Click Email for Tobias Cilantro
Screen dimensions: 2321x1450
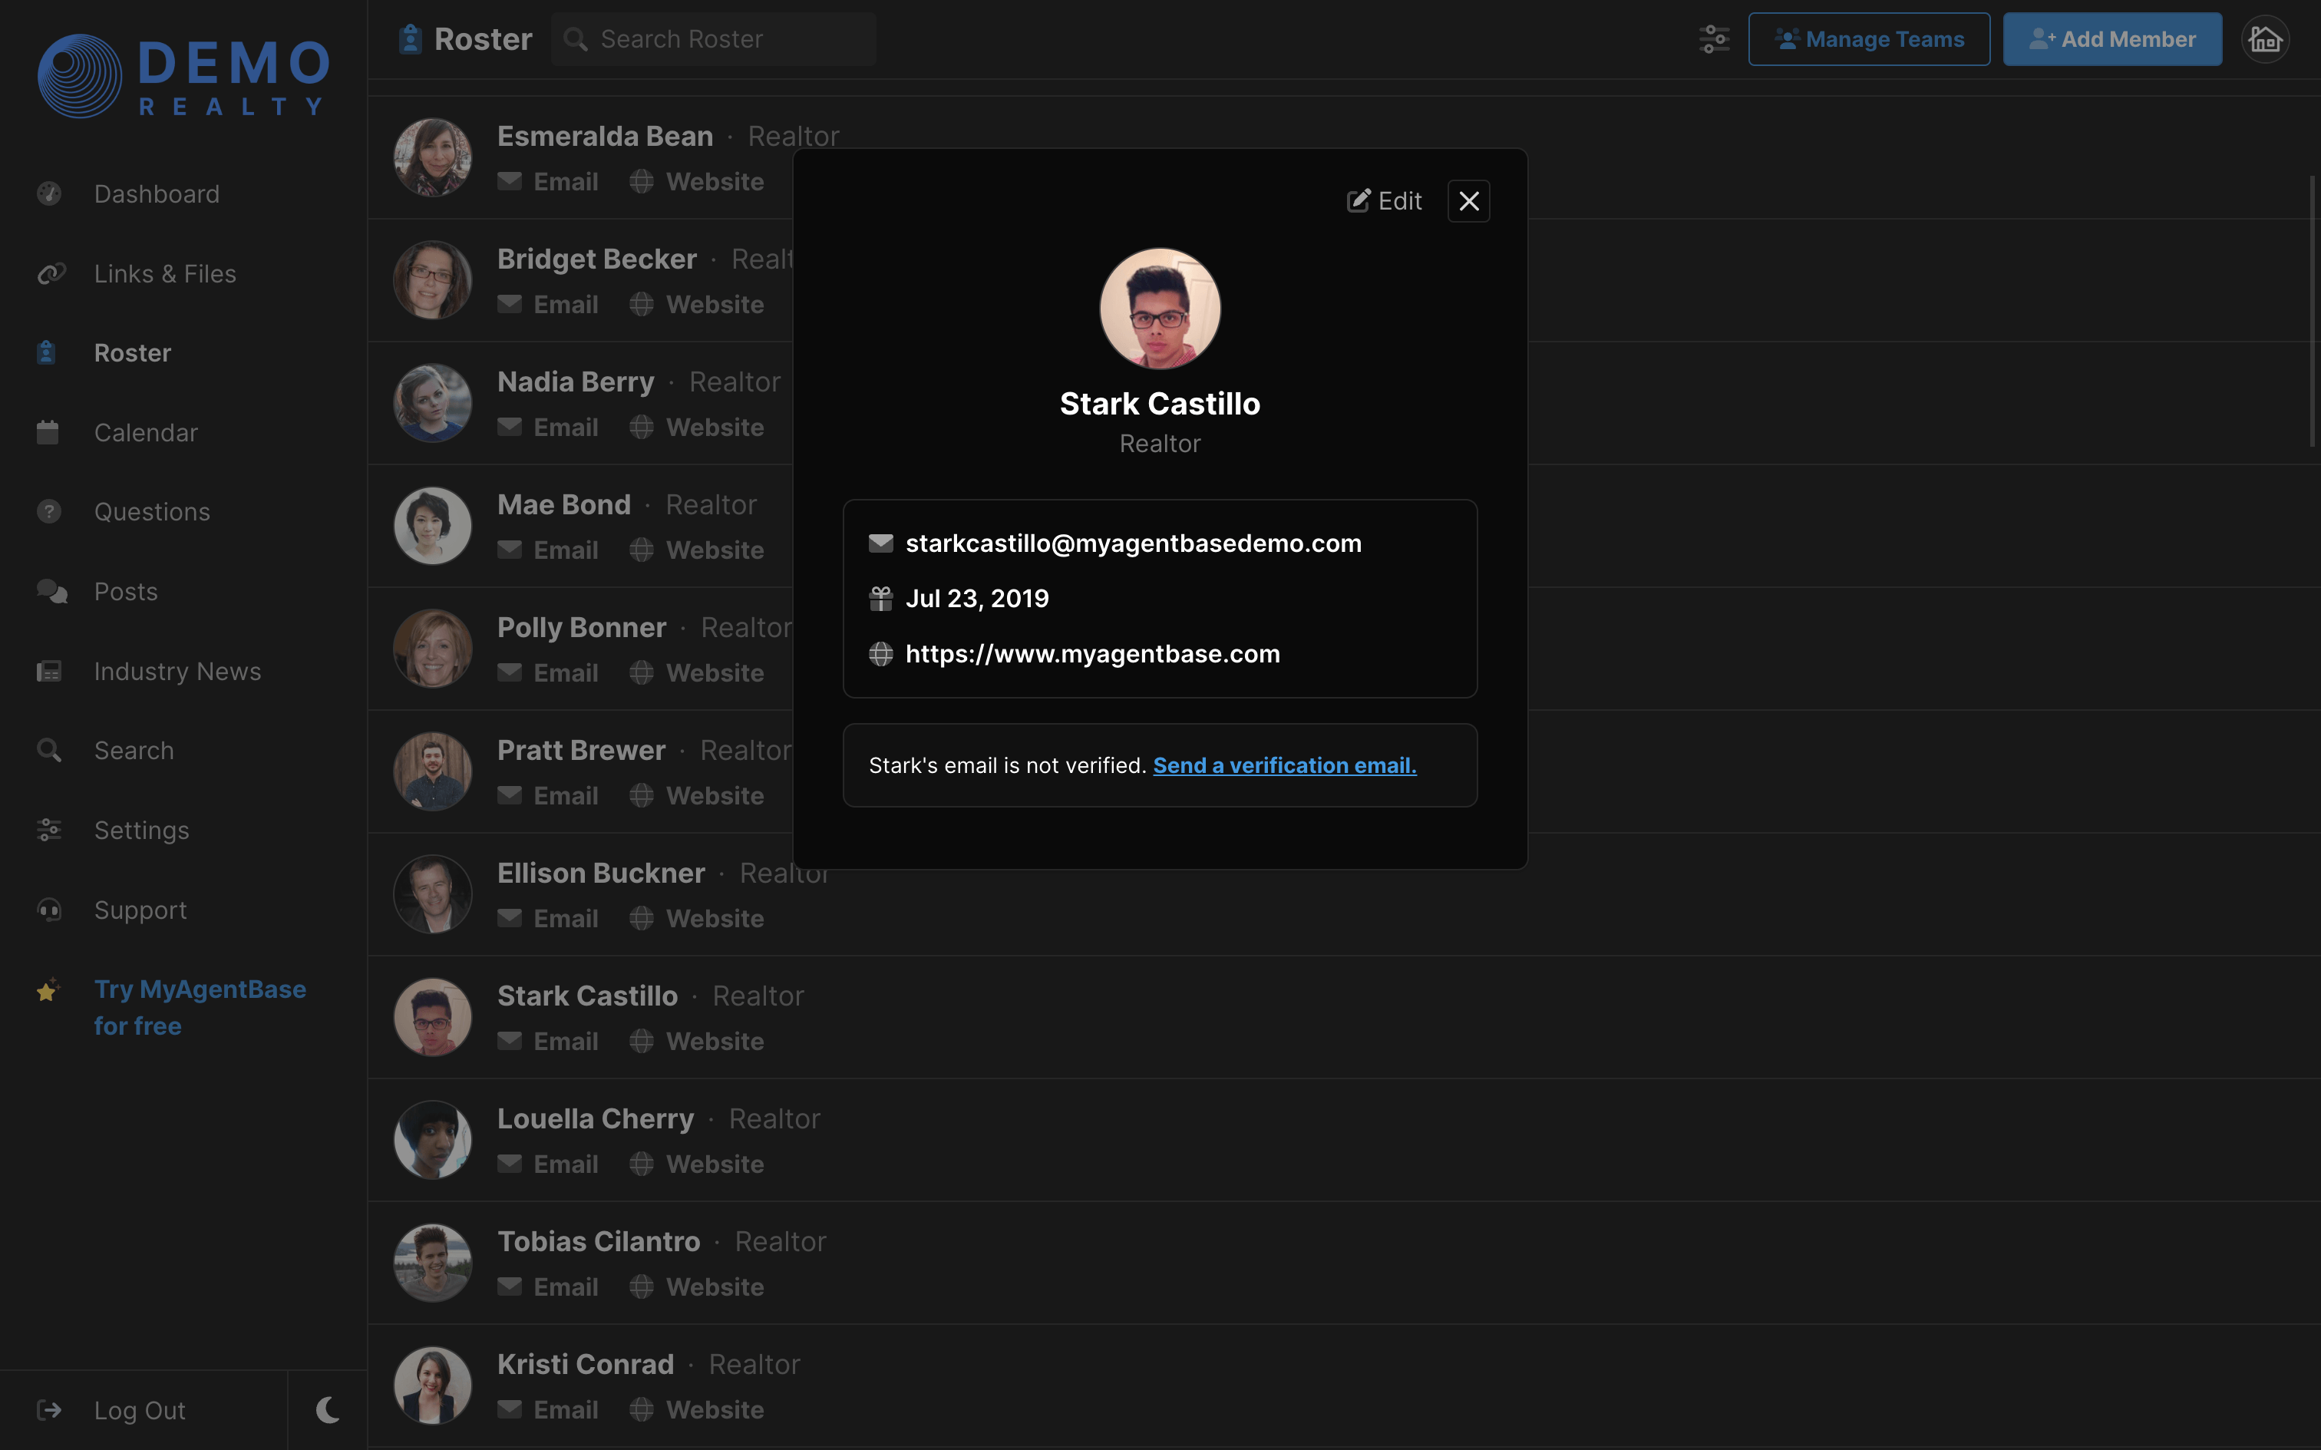547,1286
